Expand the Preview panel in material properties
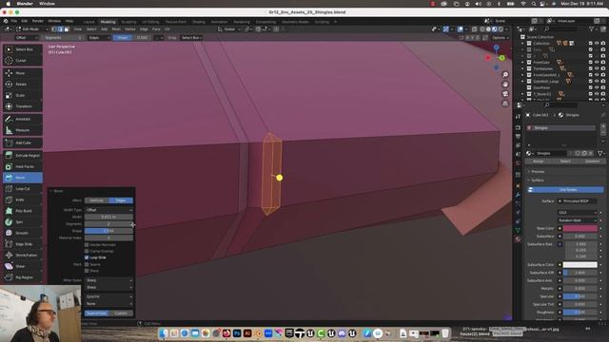 [x=538, y=171]
